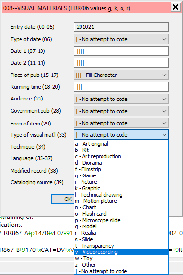This screenshot has height=275, width=183.
Task: Select 'p - Microscope slide' option
Action: click(121, 220)
